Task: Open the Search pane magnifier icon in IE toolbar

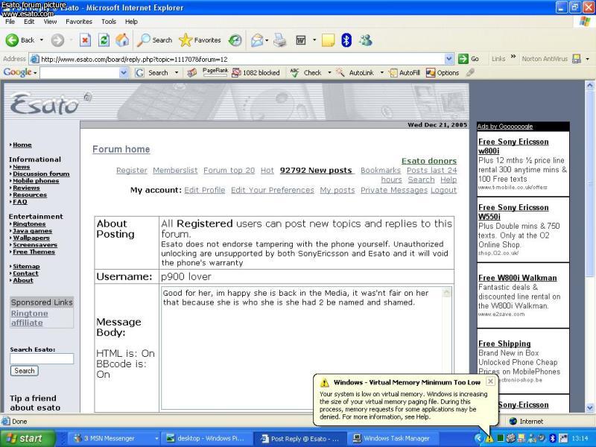Action: (x=144, y=40)
